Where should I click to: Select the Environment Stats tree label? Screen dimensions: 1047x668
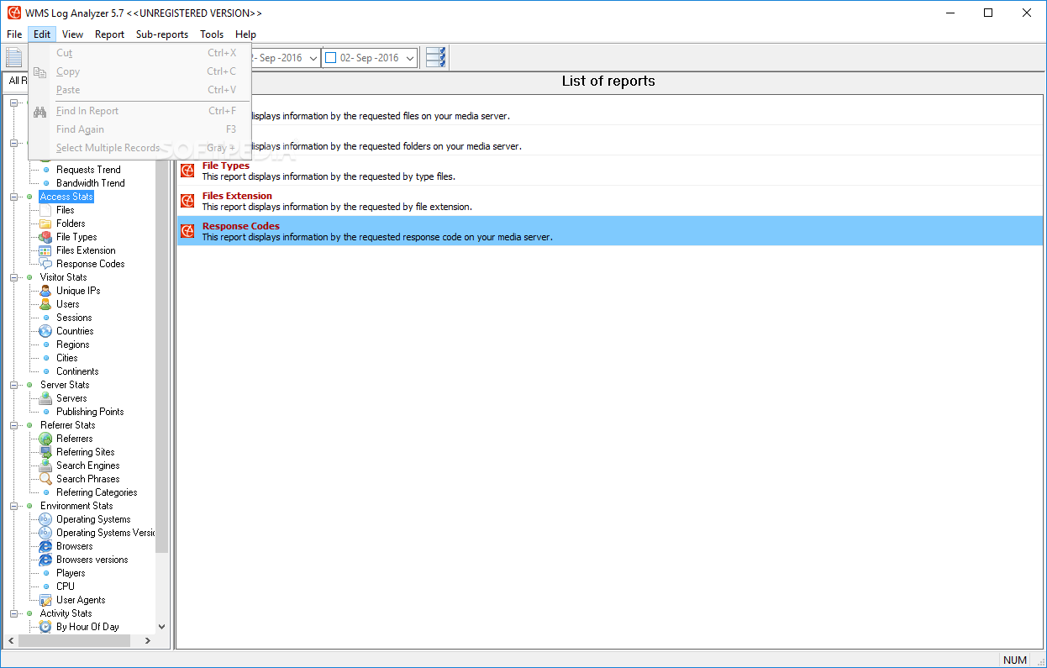pyautogui.click(x=76, y=506)
